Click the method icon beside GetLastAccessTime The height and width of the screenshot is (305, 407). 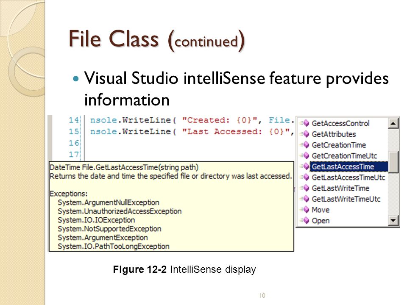pos(305,166)
